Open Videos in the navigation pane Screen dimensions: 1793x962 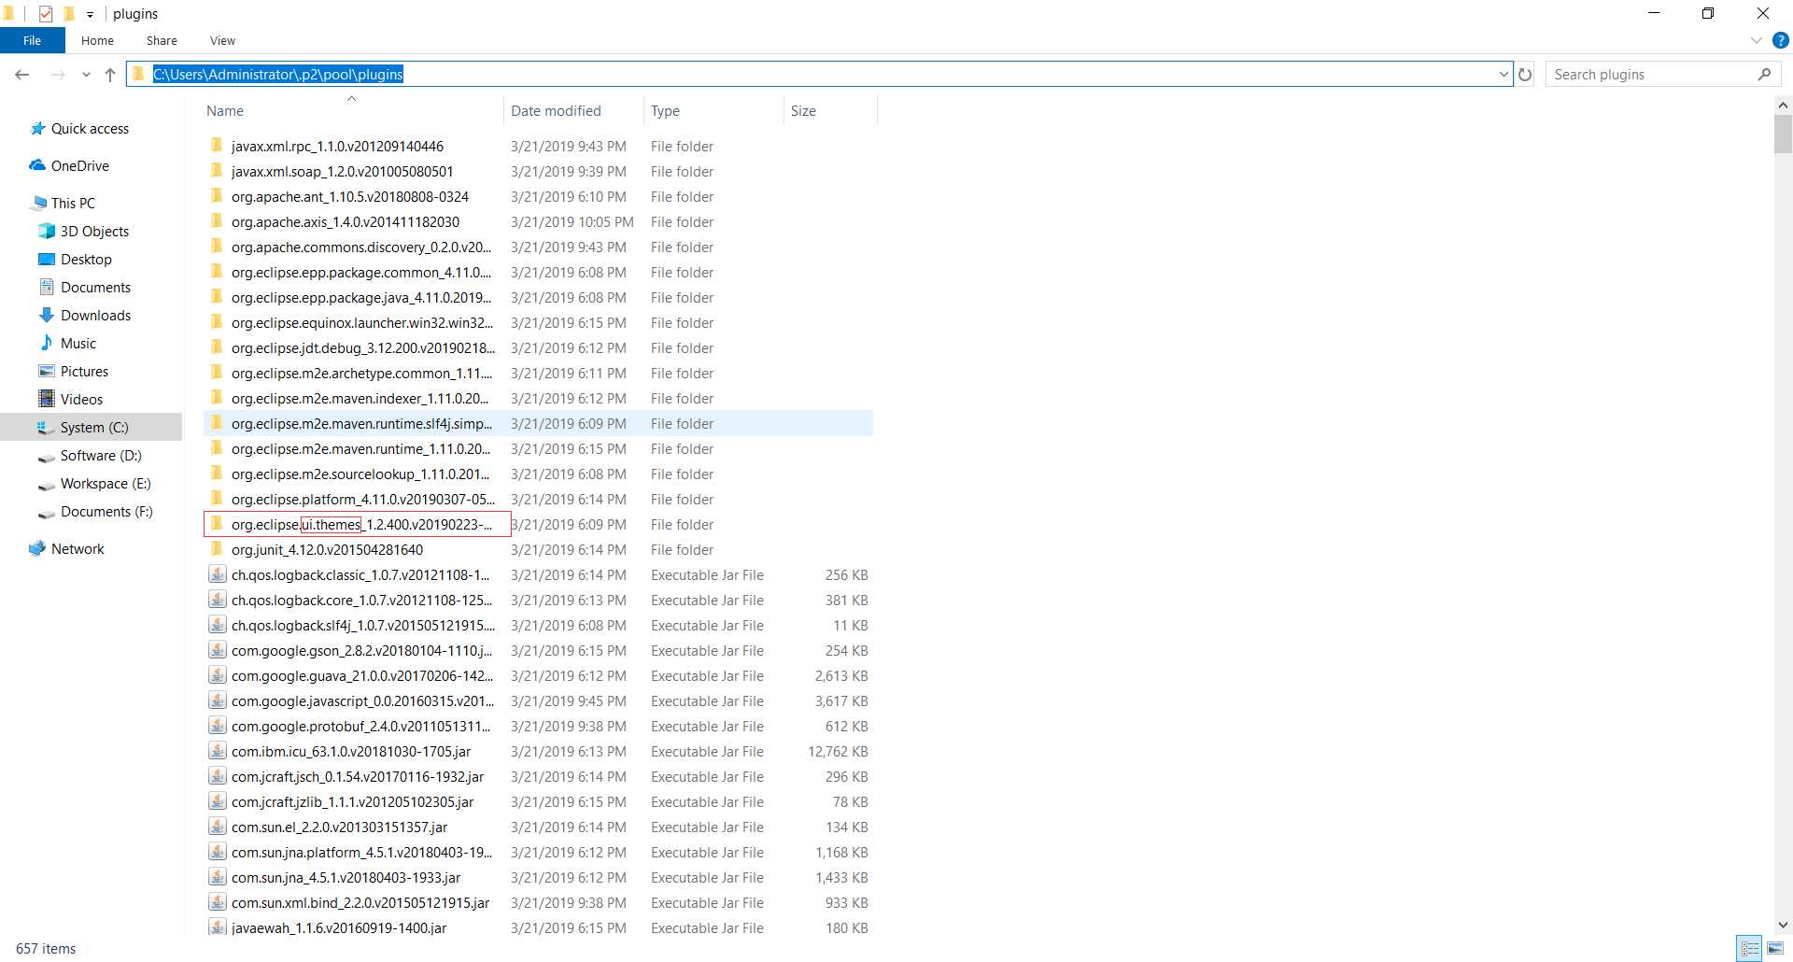[x=81, y=400]
